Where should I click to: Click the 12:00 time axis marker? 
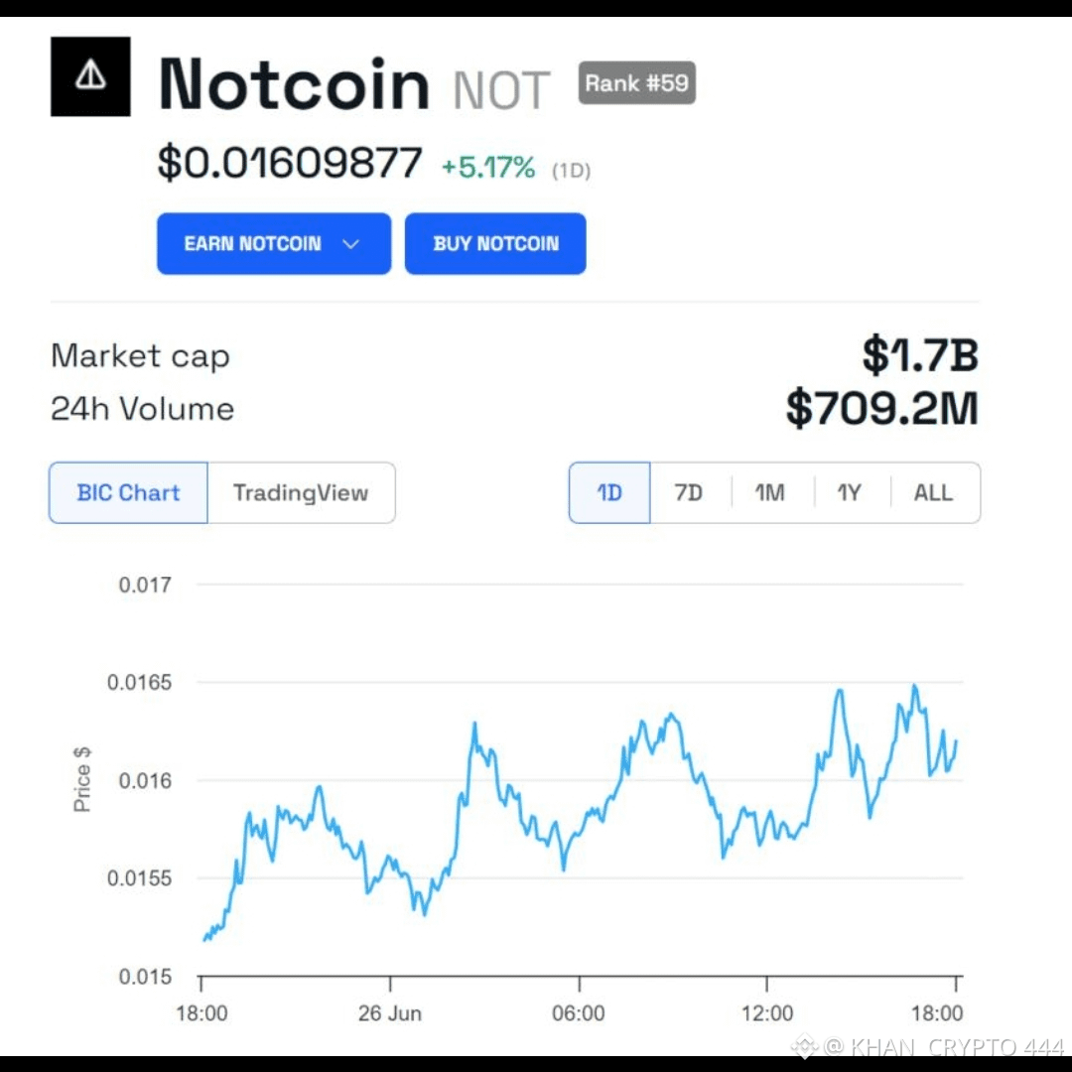pos(767,1013)
